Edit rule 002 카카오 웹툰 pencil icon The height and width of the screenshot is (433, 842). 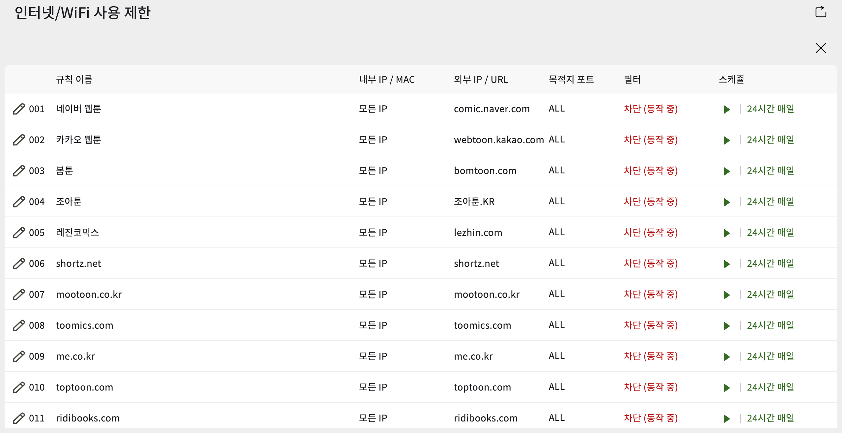19,140
